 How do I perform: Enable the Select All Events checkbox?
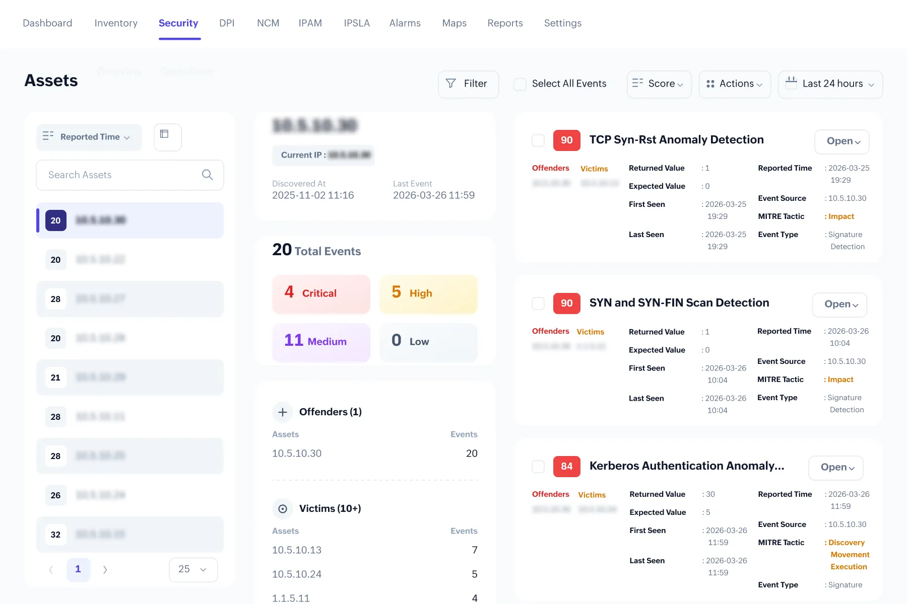click(520, 84)
